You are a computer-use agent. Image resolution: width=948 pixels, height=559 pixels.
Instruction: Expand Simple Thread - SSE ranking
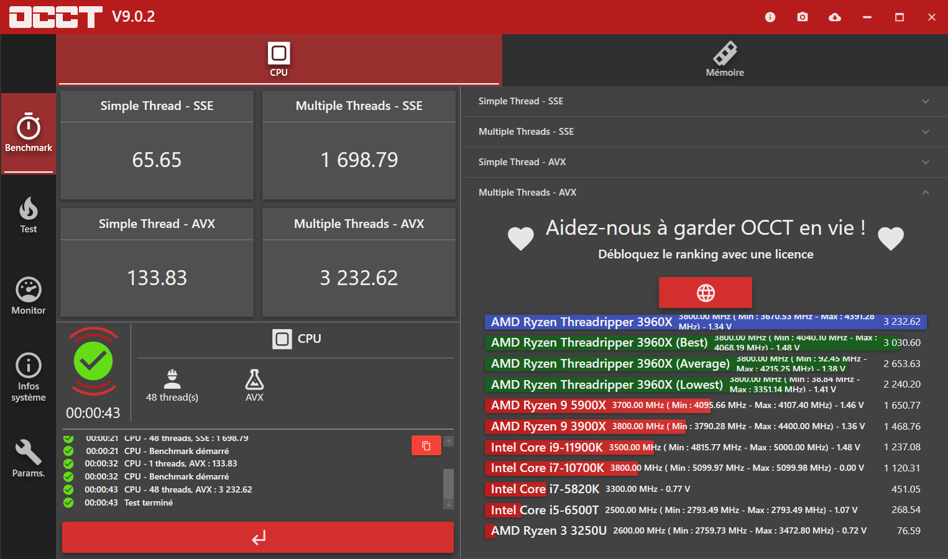coord(705,101)
